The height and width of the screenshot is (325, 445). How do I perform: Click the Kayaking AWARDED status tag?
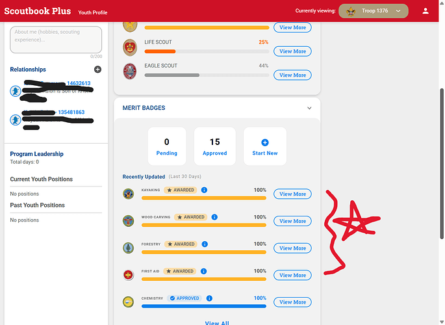181,190
